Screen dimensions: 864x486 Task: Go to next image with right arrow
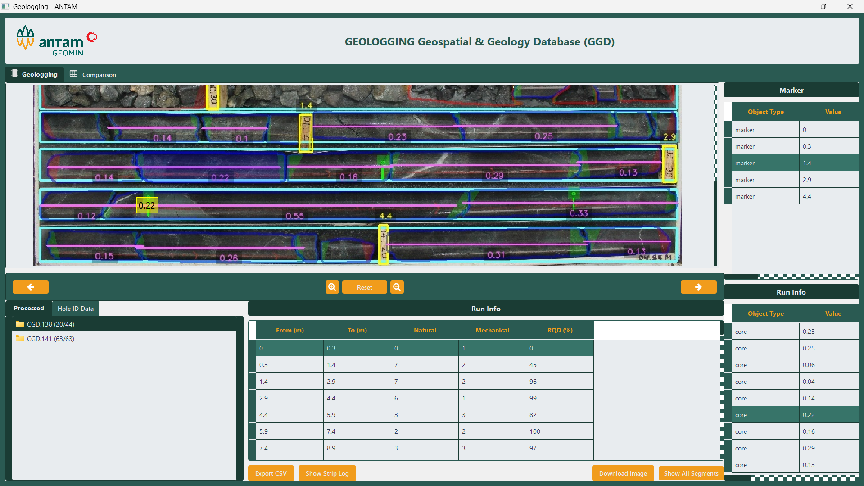(x=698, y=287)
